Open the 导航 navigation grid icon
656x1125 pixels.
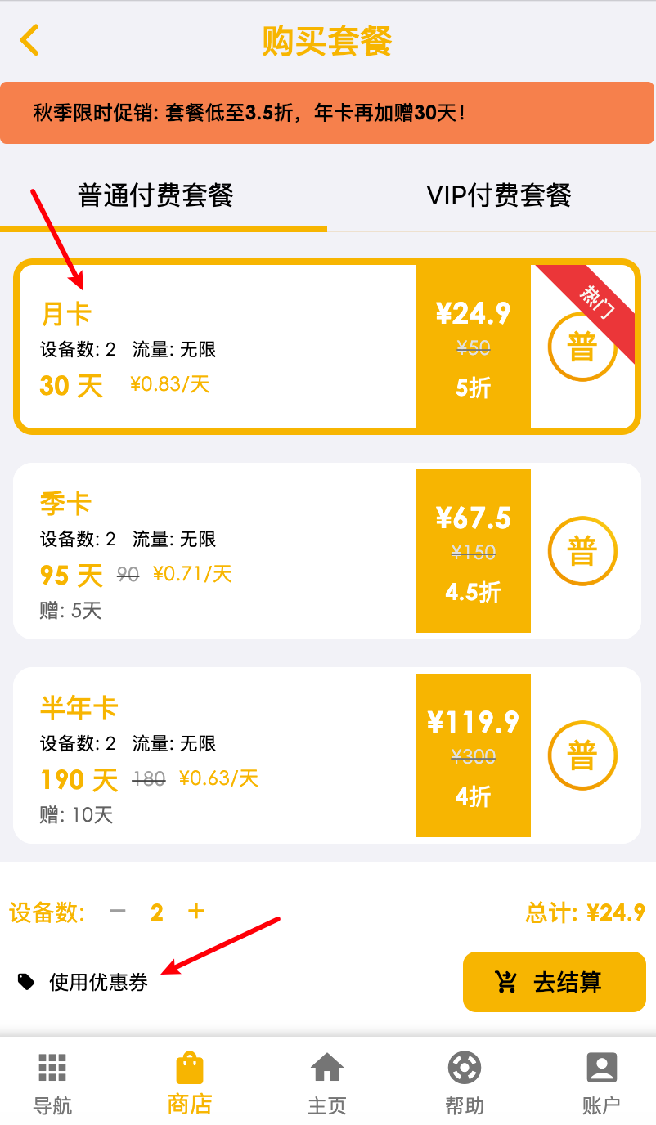tap(52, 1069)
